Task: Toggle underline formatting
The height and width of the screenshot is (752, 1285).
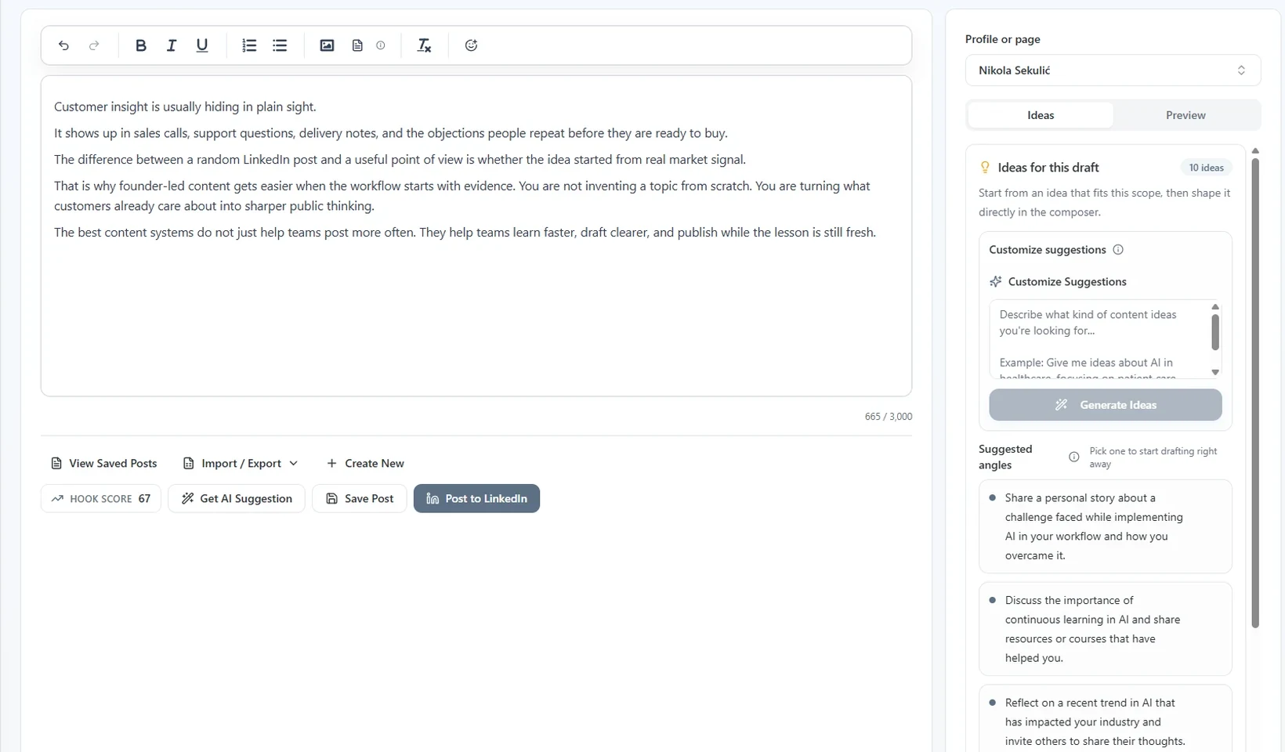Action: pos(201,45)
